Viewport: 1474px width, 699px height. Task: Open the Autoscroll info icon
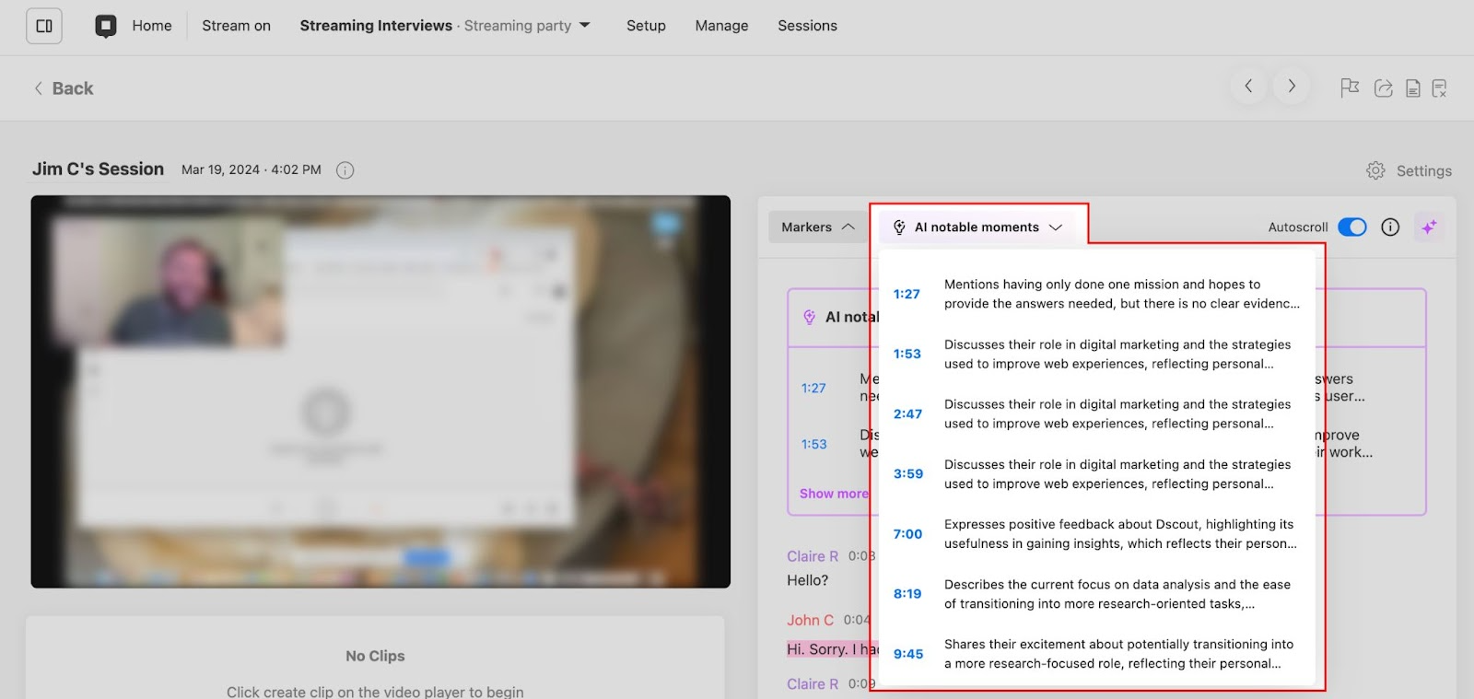point(1390,227)
